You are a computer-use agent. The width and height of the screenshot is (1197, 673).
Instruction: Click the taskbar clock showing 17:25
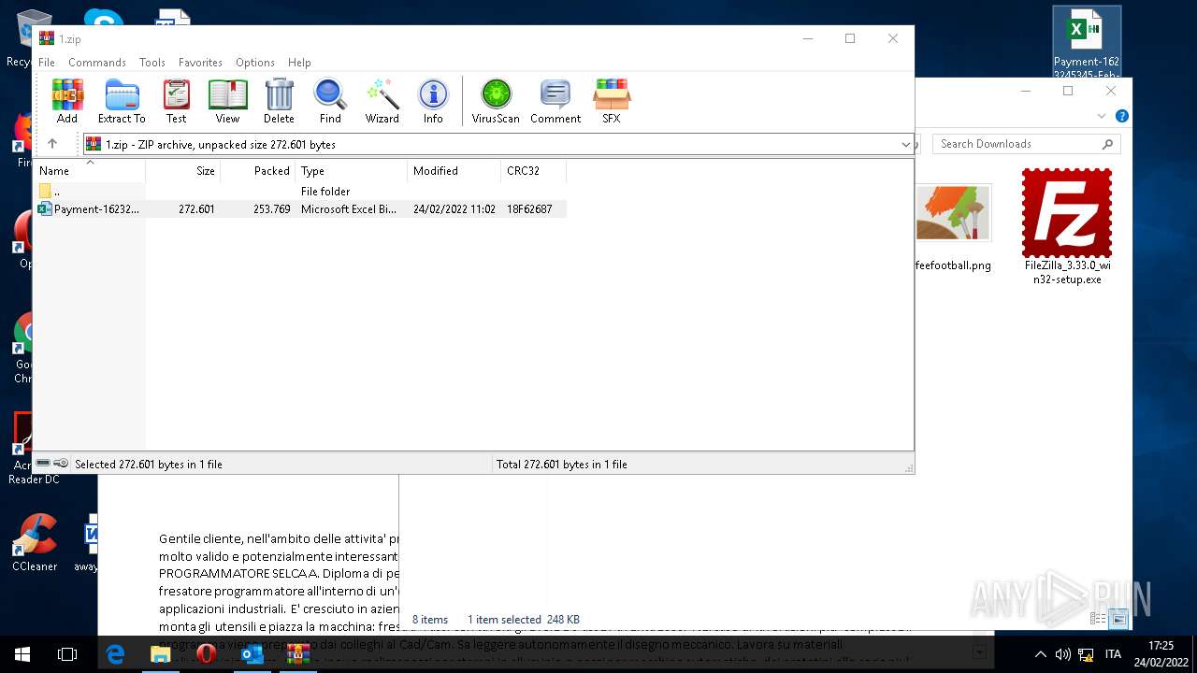[1161, 654]
